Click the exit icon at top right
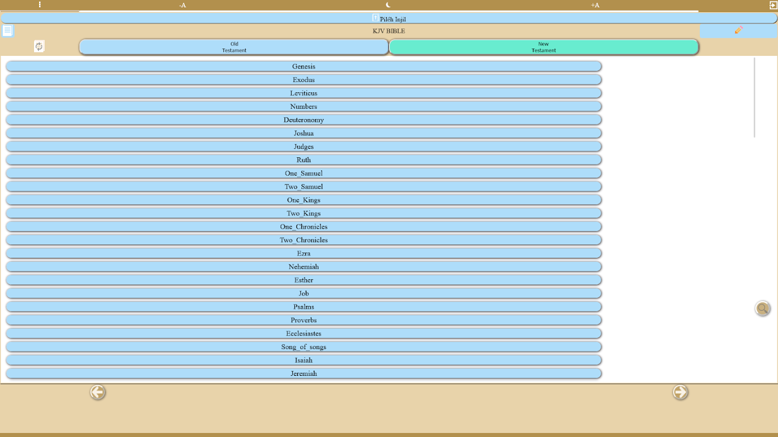Screen dimensions: 778x437 773,5
